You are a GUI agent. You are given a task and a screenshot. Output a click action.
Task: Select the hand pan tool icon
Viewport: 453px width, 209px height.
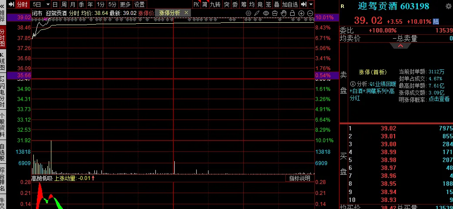[284, 13]
